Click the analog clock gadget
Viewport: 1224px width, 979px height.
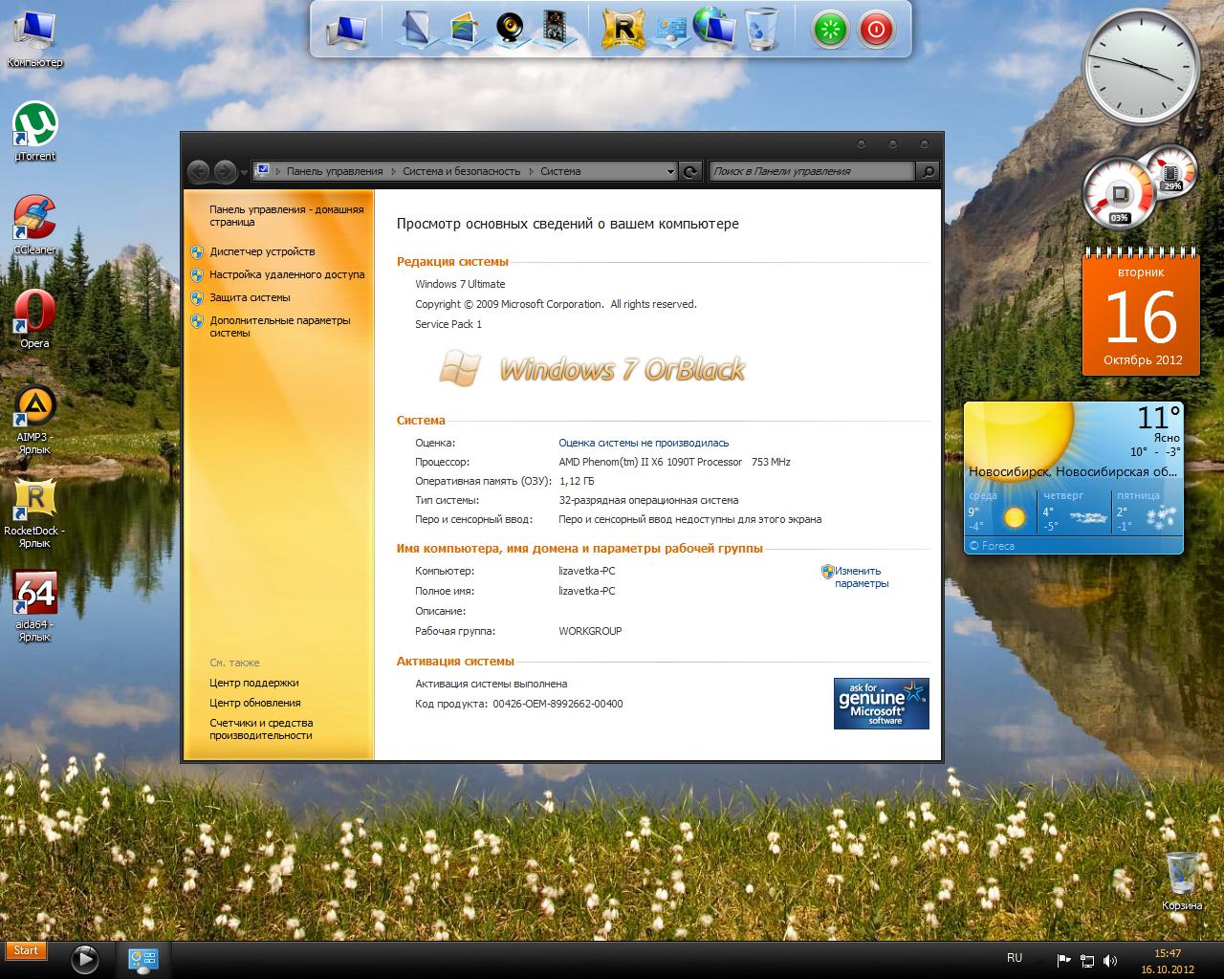[x=1141, y=66]
